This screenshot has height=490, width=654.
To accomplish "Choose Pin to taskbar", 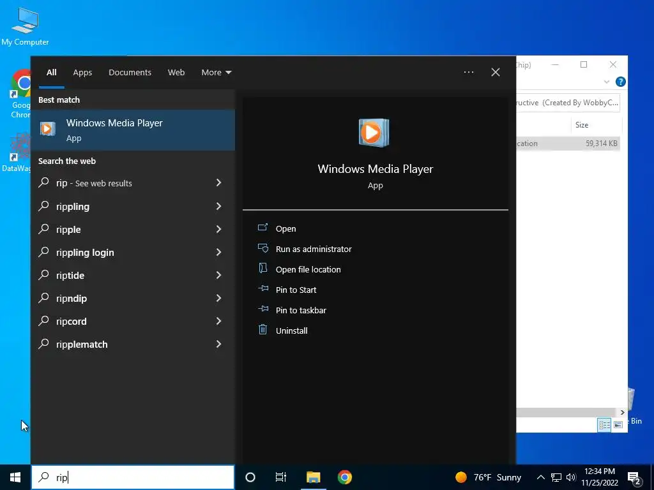I will click(301, 310).
